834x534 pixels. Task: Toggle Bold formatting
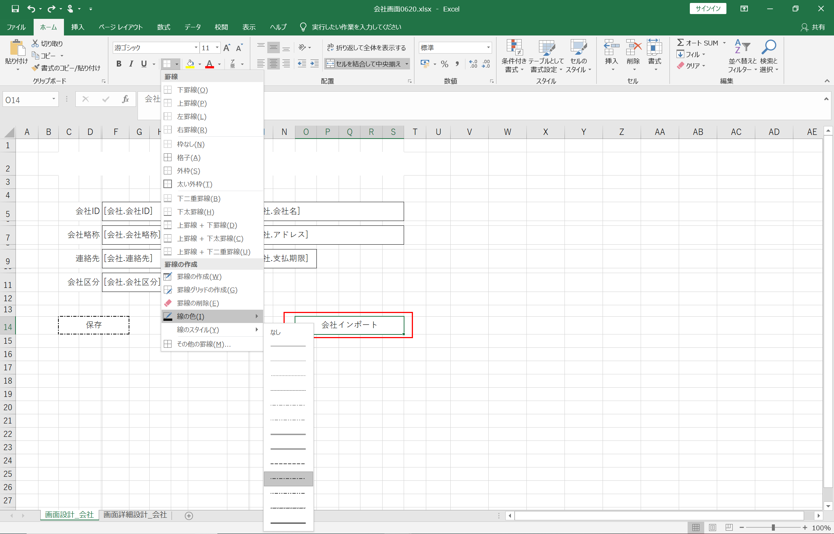tap(119, 64)
